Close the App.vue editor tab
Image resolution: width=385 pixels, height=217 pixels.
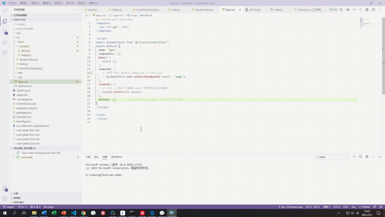239,9
